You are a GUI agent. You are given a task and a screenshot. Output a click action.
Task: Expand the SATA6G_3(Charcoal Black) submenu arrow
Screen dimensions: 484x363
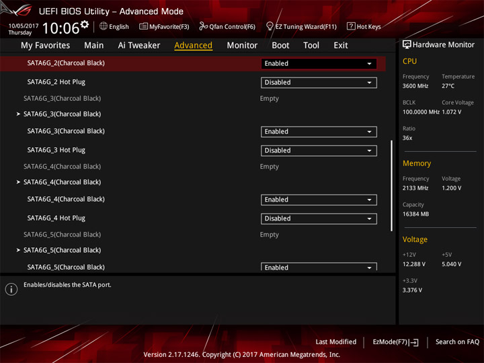click(x=18, y=114)
